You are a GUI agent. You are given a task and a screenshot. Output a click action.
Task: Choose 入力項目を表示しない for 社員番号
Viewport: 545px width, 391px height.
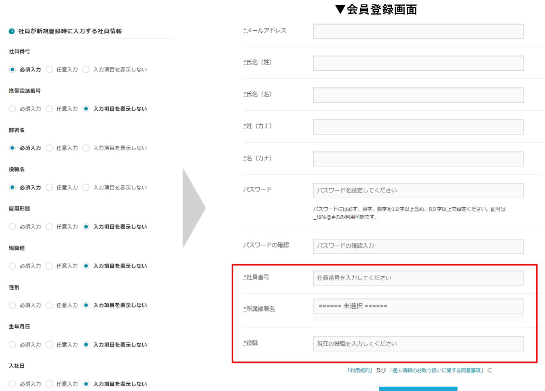pyautogui.click(x=86, y=69)
